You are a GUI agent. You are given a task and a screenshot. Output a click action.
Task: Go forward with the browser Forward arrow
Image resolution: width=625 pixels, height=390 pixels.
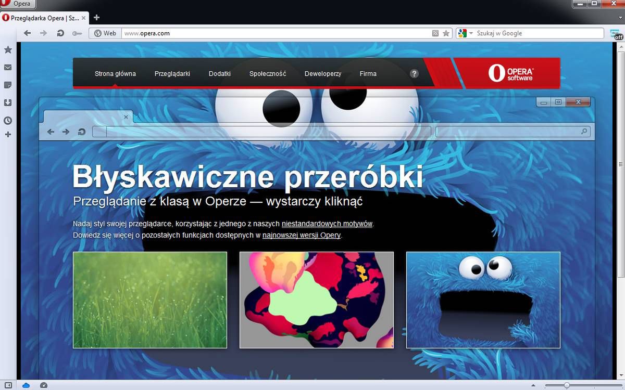click(44, 33)
